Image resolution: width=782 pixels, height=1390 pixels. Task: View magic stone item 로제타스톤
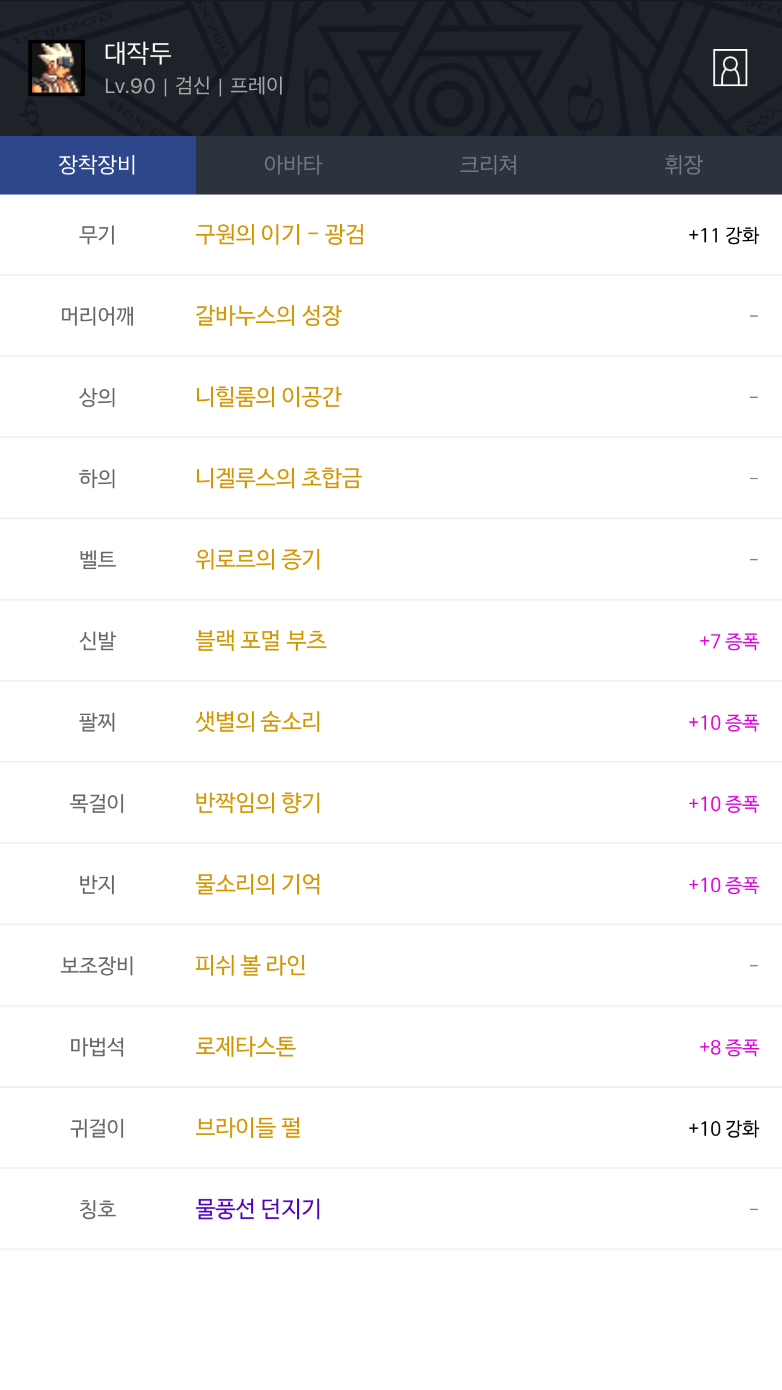pos(246,1046)
